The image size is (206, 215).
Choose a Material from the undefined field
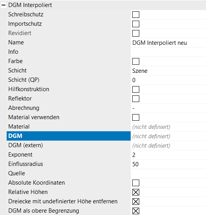pyautogui.click(x=168, y=127)
